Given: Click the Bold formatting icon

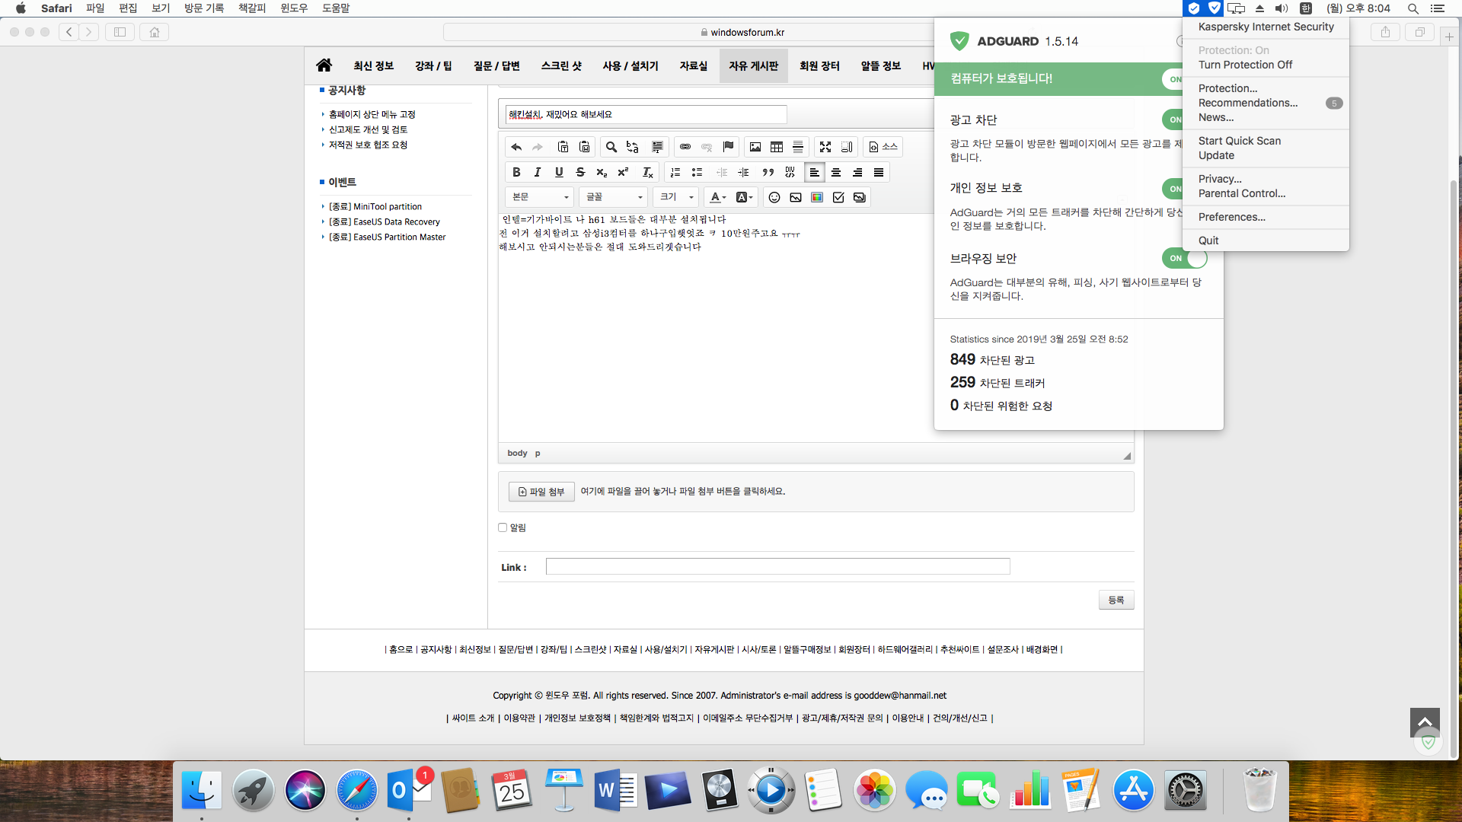Looking at the screenshot, I should pyautogui.click(x=516, y=171).
